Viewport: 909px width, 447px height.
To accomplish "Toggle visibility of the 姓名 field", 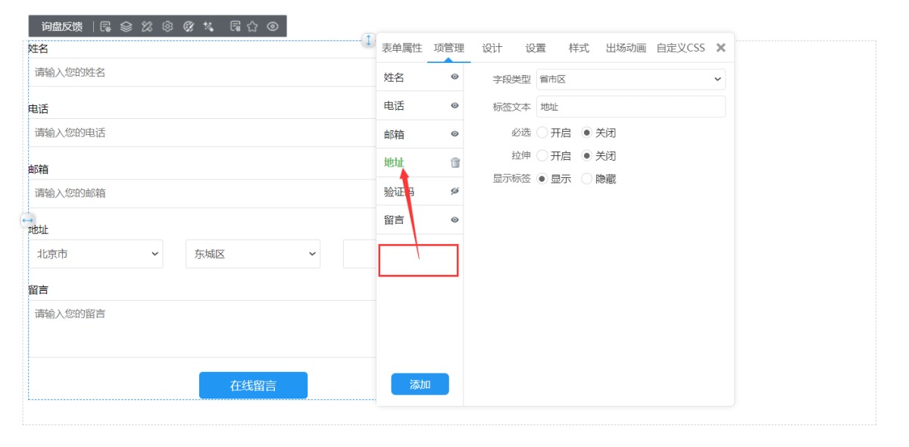I will tap(454, 77).
